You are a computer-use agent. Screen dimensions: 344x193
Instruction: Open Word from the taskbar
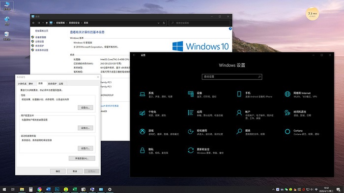point(48,190)
